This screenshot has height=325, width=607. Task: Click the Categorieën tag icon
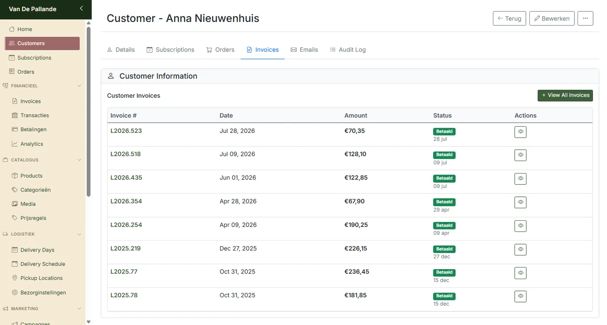[x=15, y=190]
